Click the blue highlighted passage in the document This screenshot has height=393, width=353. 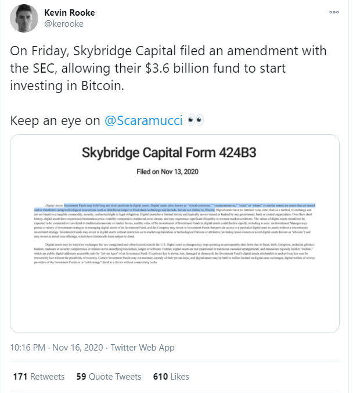pos(174,209)
